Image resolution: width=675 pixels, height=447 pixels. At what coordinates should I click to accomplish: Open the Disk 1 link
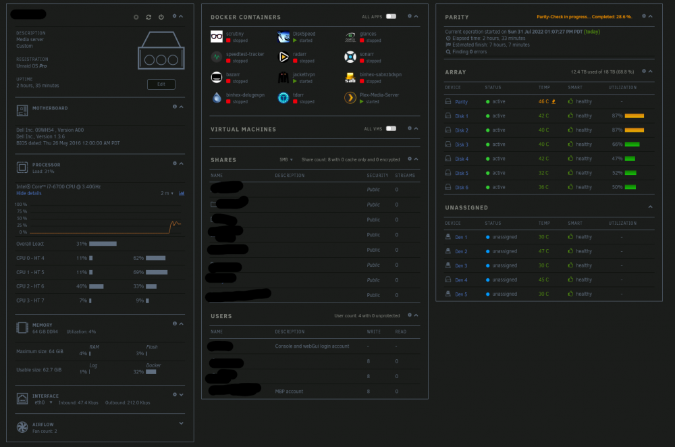click(462, 116)
